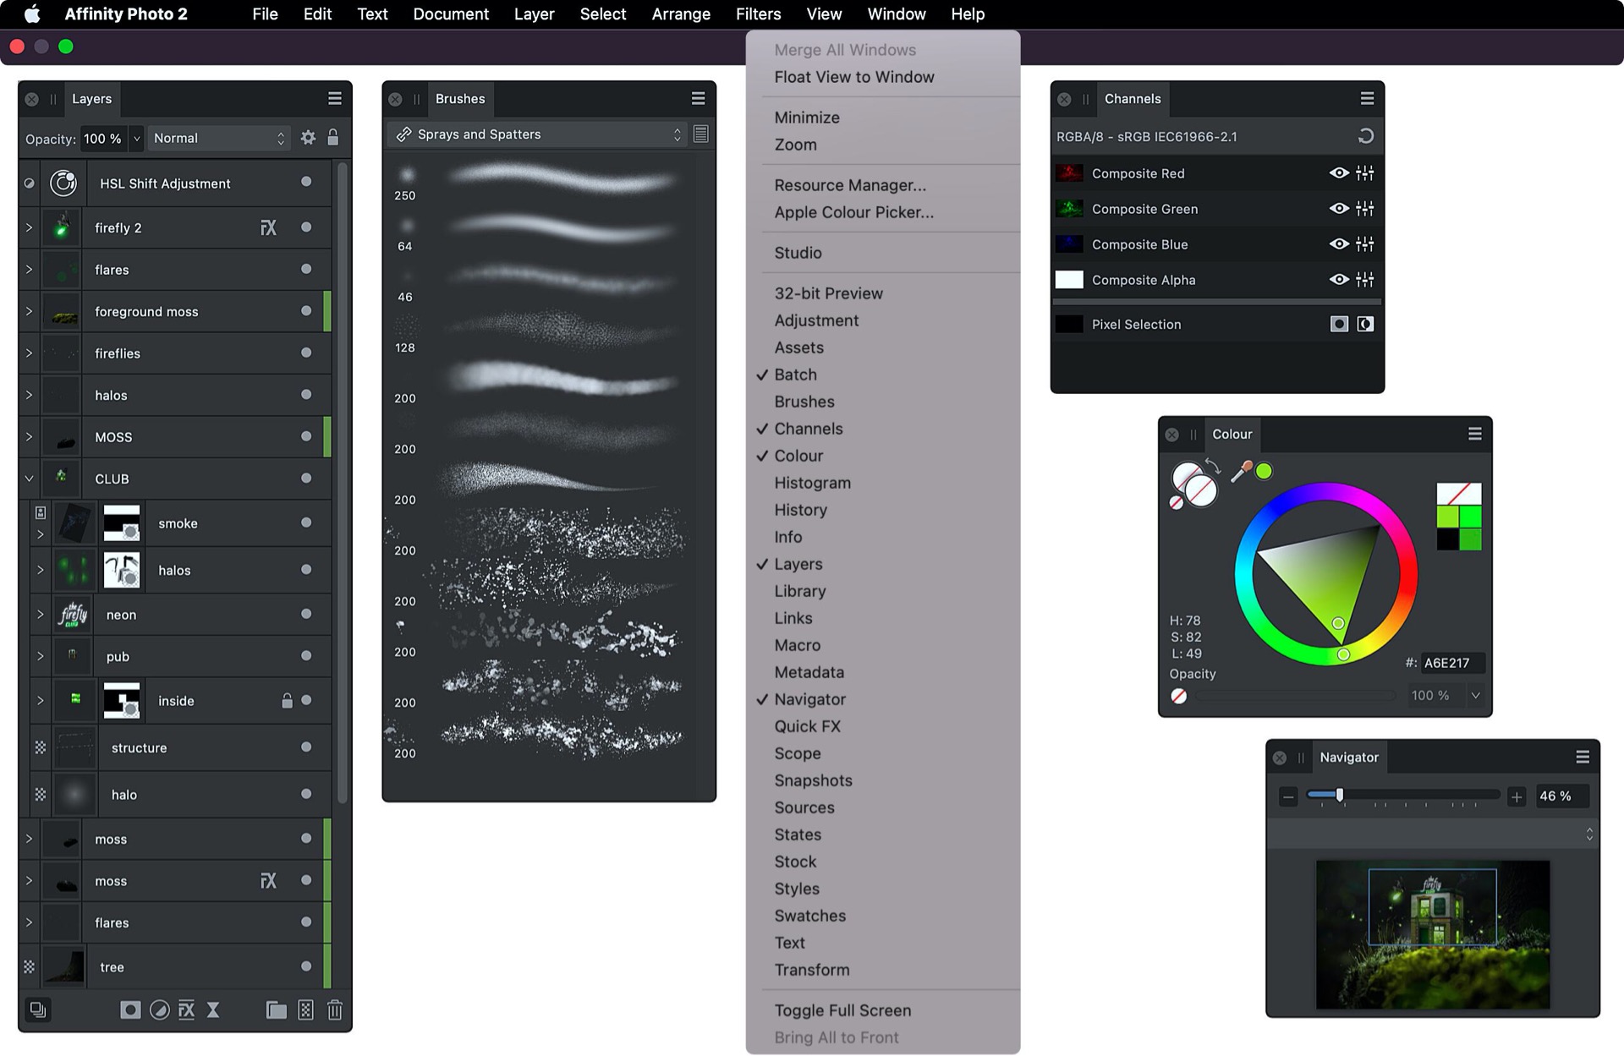Click the brush list view icon in Brushes
This screenshot has width=1624, height=1056.
tap(700, 134)
